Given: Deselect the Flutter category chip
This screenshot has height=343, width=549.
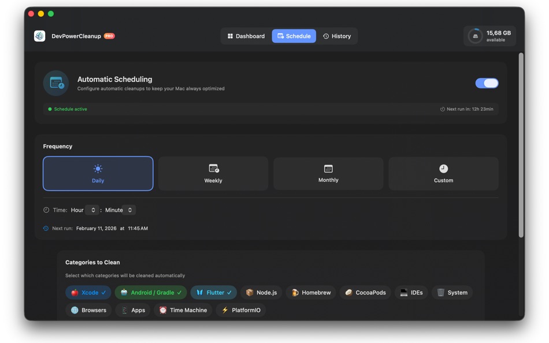Looking at the screenshot, I should (213, 292).
